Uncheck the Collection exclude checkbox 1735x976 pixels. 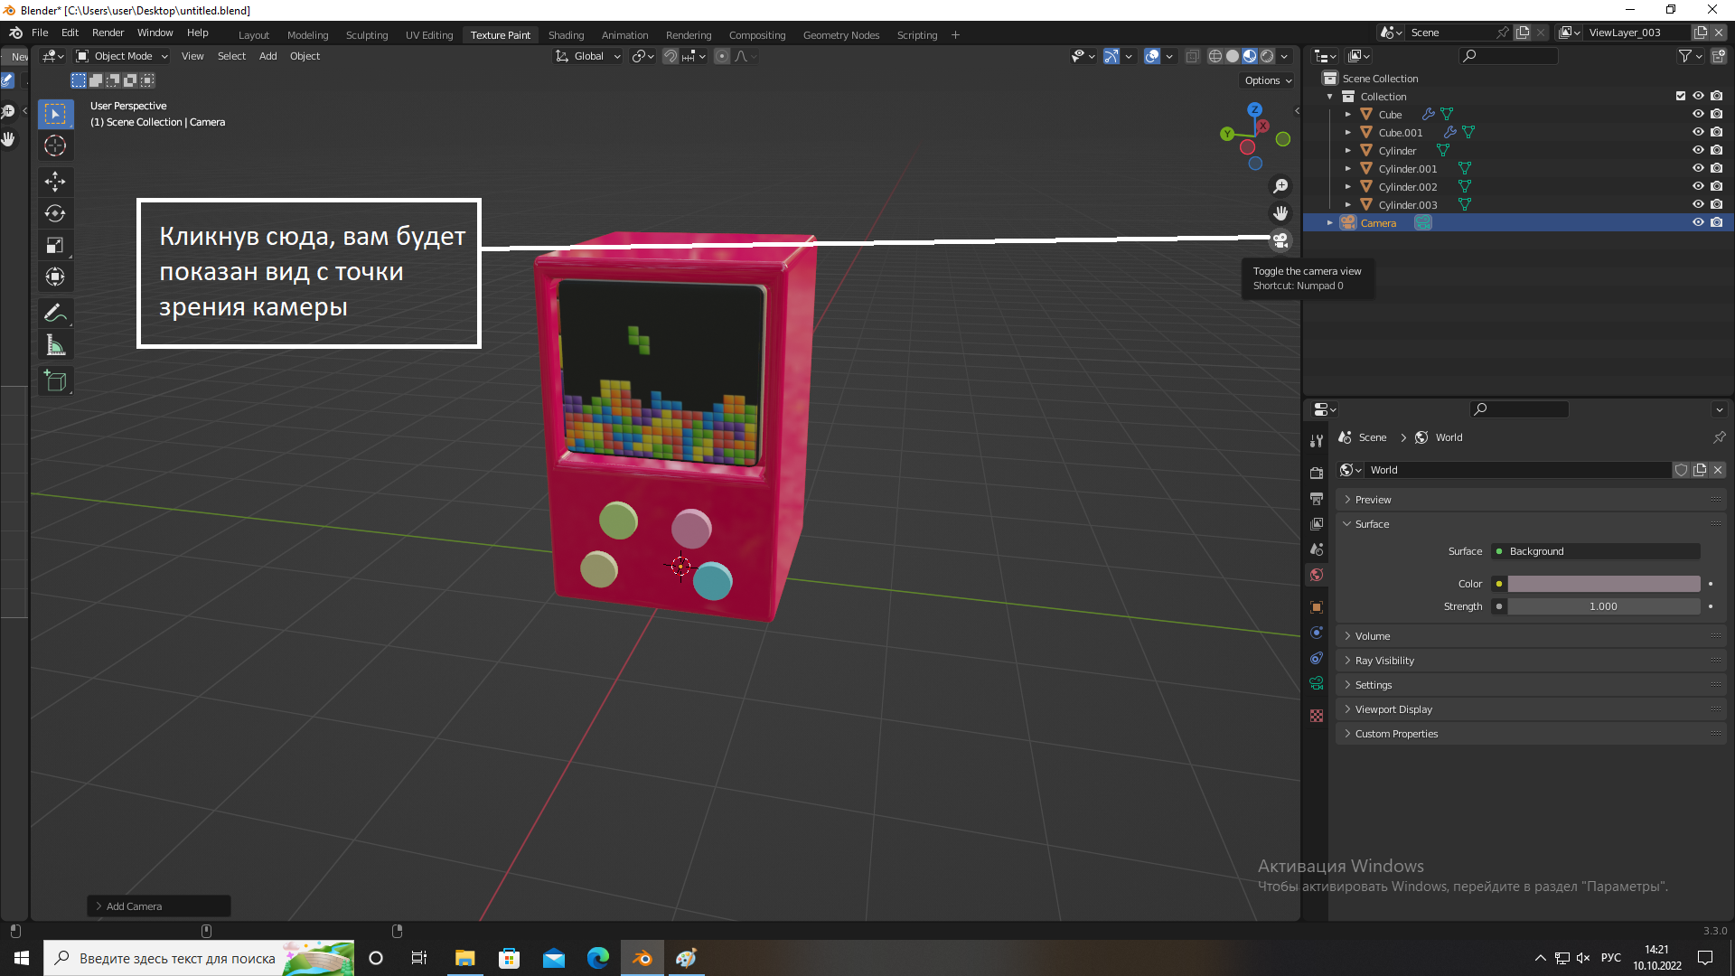(1681, 96)
